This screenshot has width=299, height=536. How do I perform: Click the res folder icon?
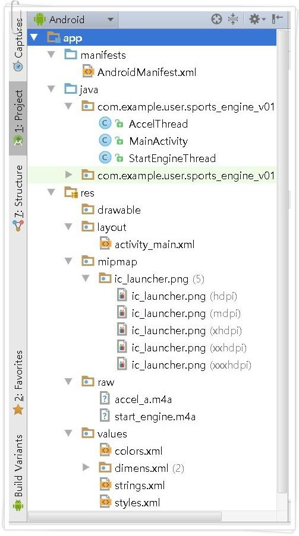71,192
